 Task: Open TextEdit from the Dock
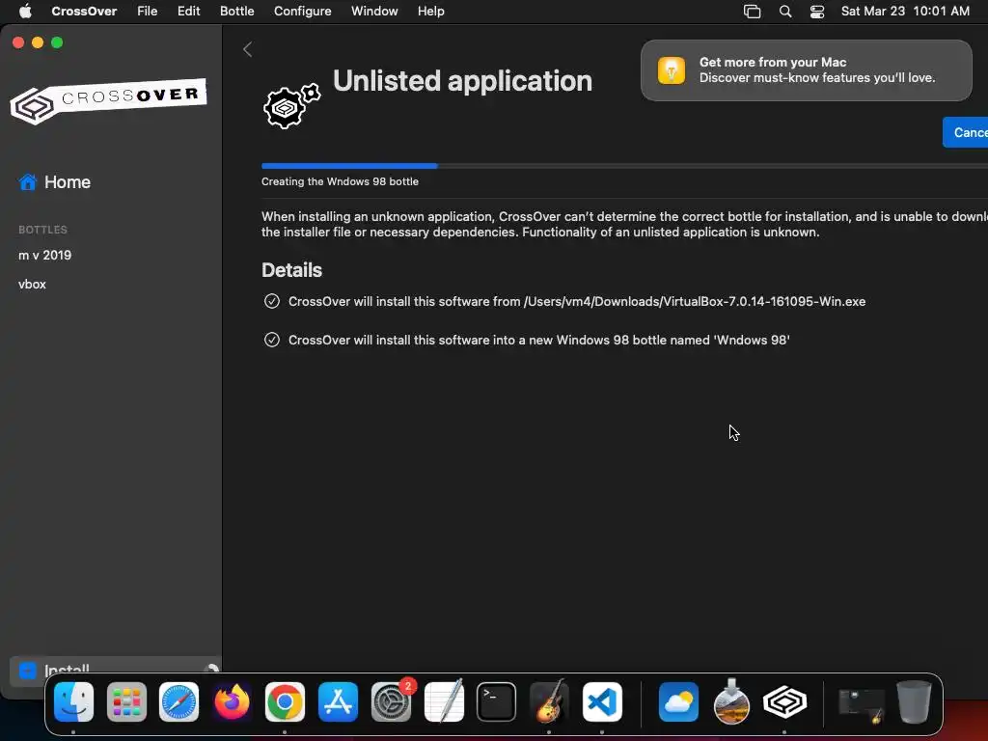pyautogui.click(x=444, y=702)
